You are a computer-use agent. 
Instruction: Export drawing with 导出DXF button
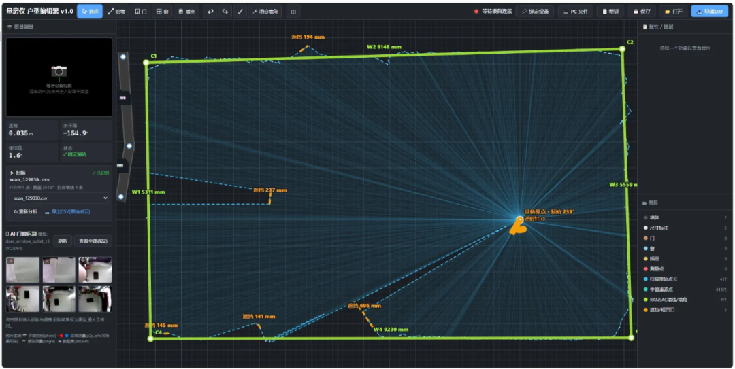coord(709,12)
